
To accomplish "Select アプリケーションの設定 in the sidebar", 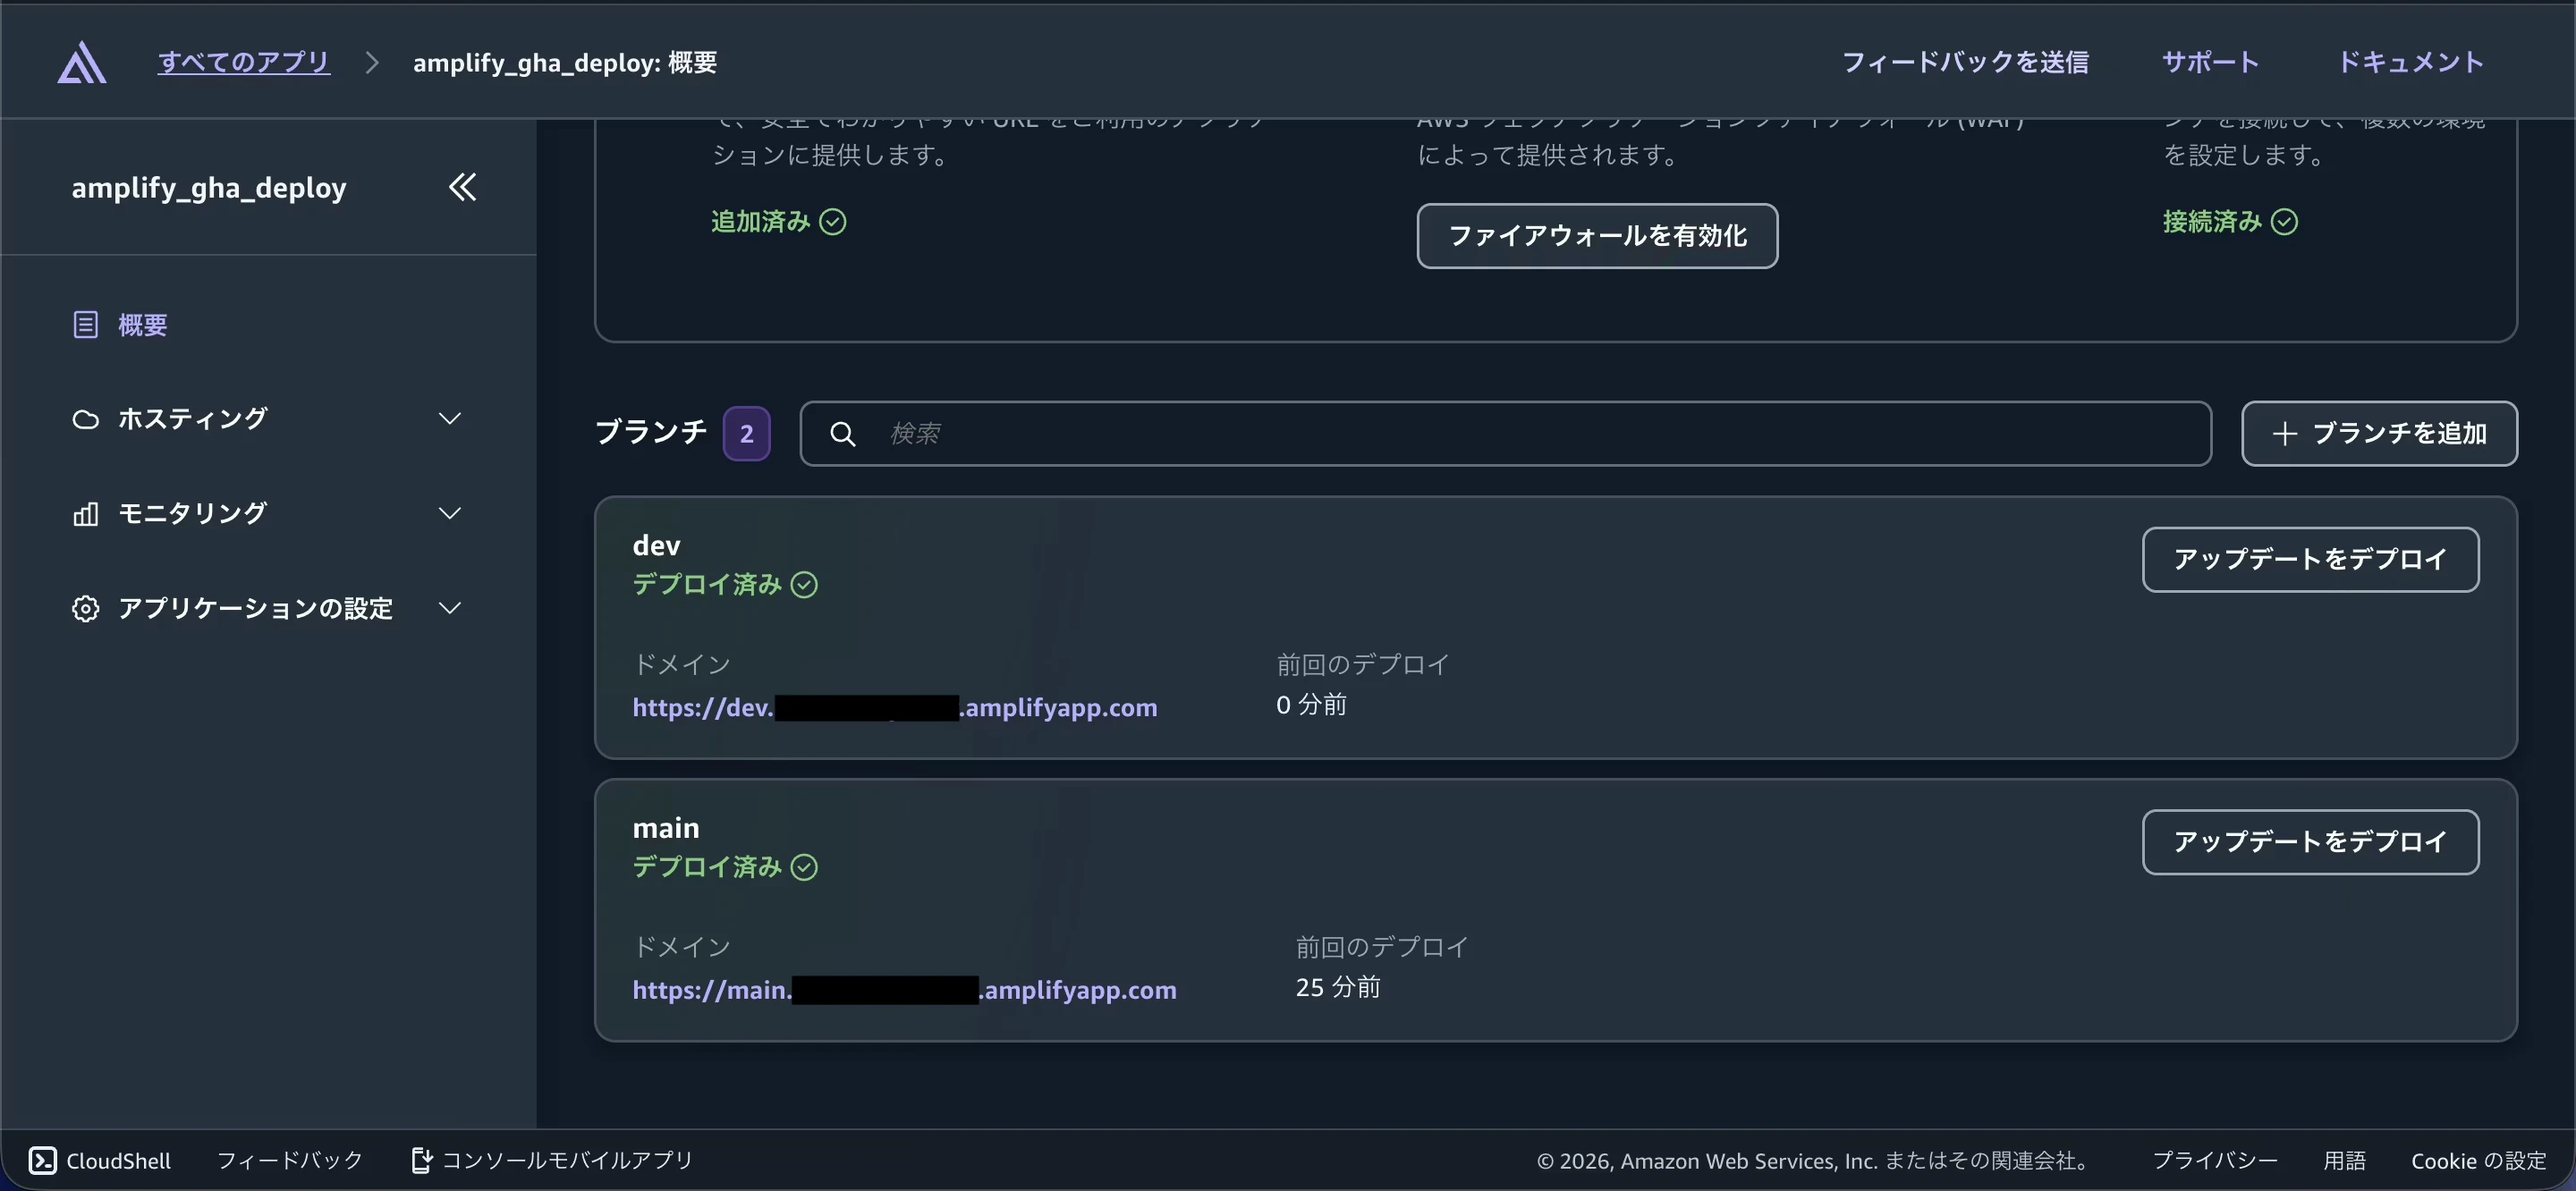I will click(255, 608).
